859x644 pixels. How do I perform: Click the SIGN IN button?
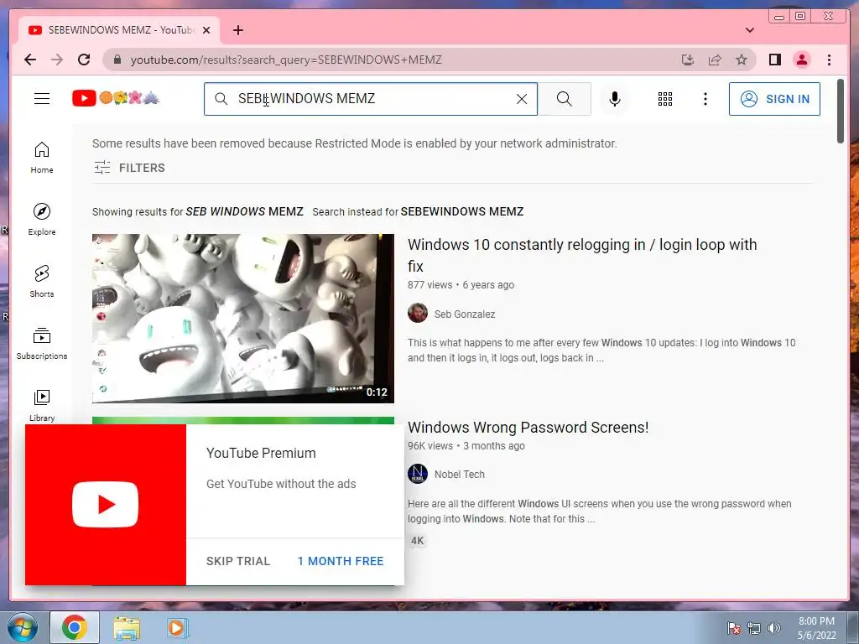pyautogui.click(x=774, y=99)
